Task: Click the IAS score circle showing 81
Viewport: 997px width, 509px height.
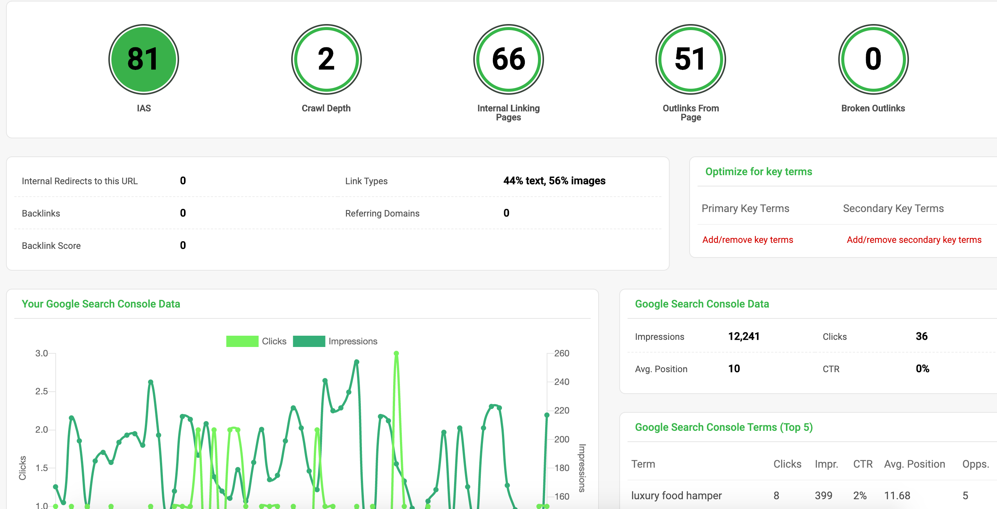Action: click(x=144, y=59)
